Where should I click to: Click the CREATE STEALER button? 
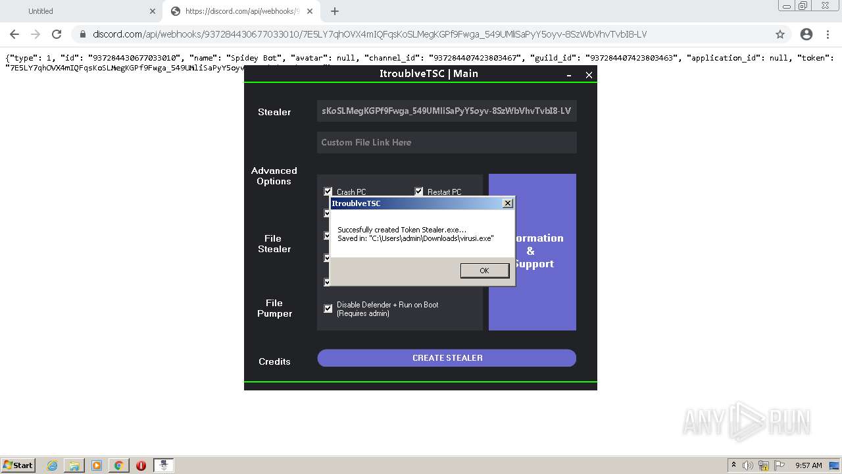(x=447, y=358)
